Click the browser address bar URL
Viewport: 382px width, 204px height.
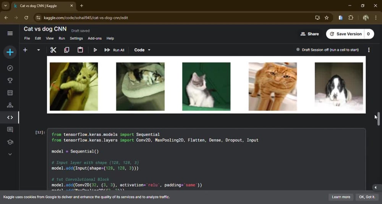pyautogui.click(x=86, y=18)
